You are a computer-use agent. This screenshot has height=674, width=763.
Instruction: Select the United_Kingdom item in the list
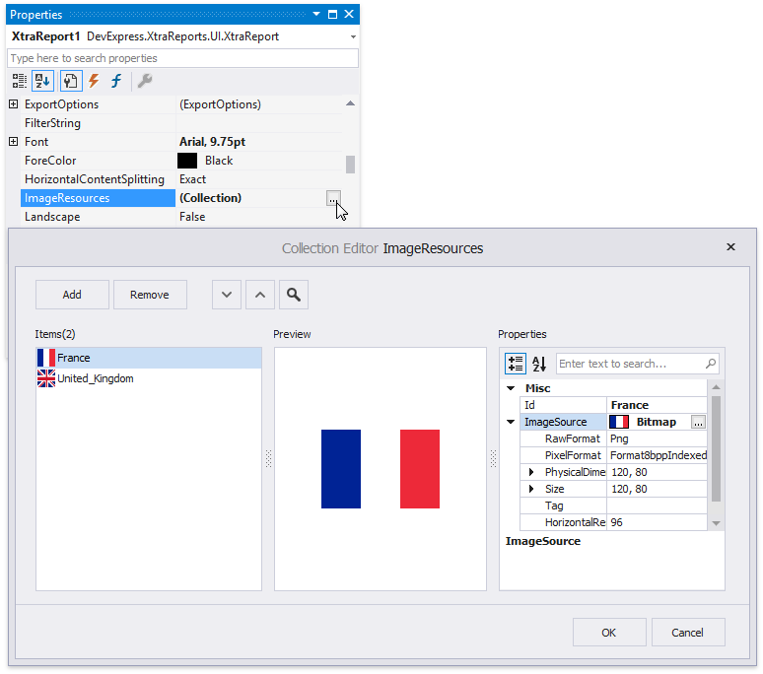coord(149,378)
